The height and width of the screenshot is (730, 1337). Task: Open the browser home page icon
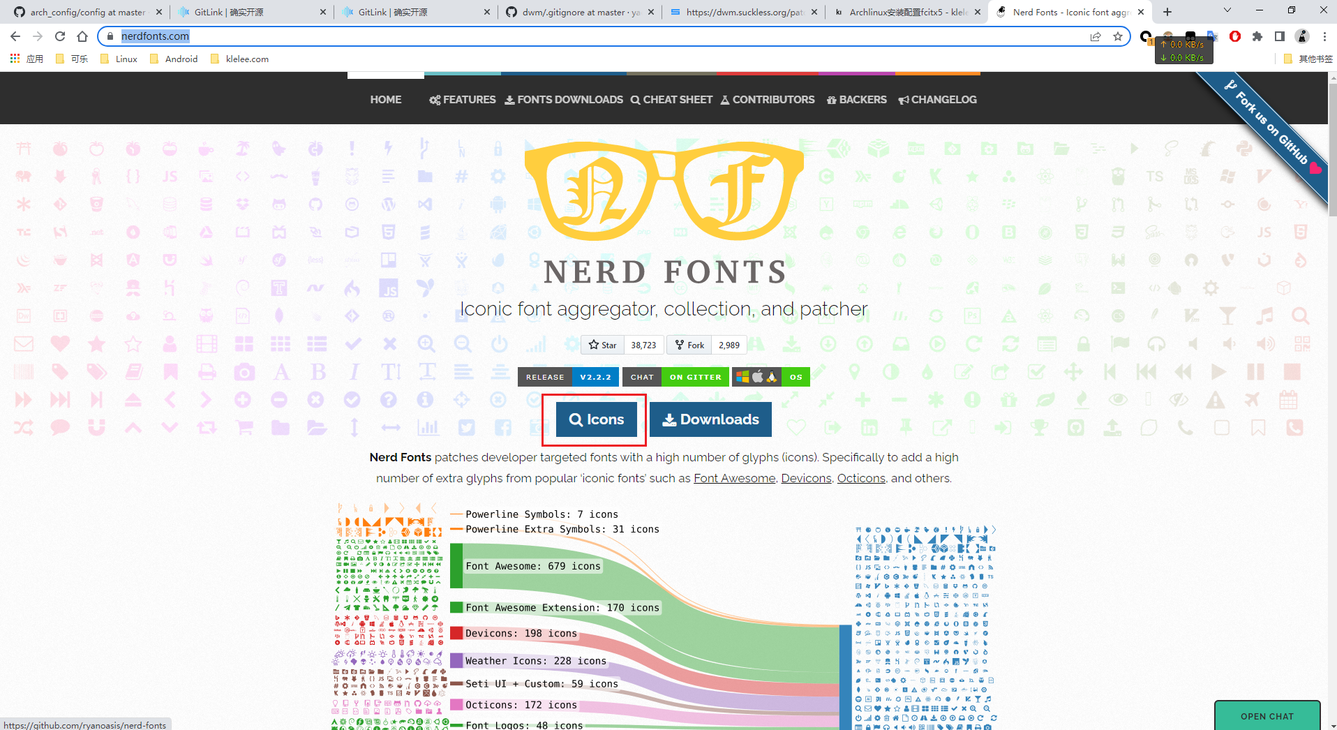[x=82, y=36]
